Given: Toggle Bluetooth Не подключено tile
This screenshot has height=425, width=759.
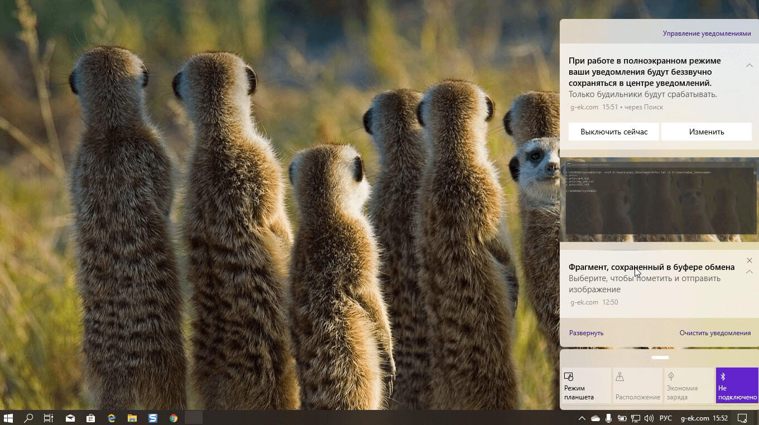Looking at the screenshot, I should coord(737,385).
